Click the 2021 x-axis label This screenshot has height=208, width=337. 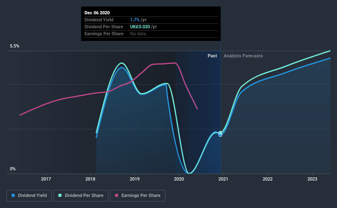tap(223, 179)
